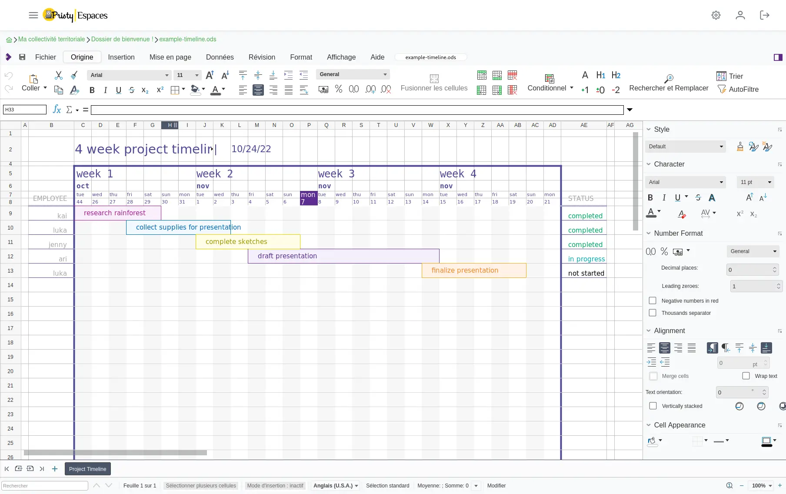Open the user account icon

point(740,15)
